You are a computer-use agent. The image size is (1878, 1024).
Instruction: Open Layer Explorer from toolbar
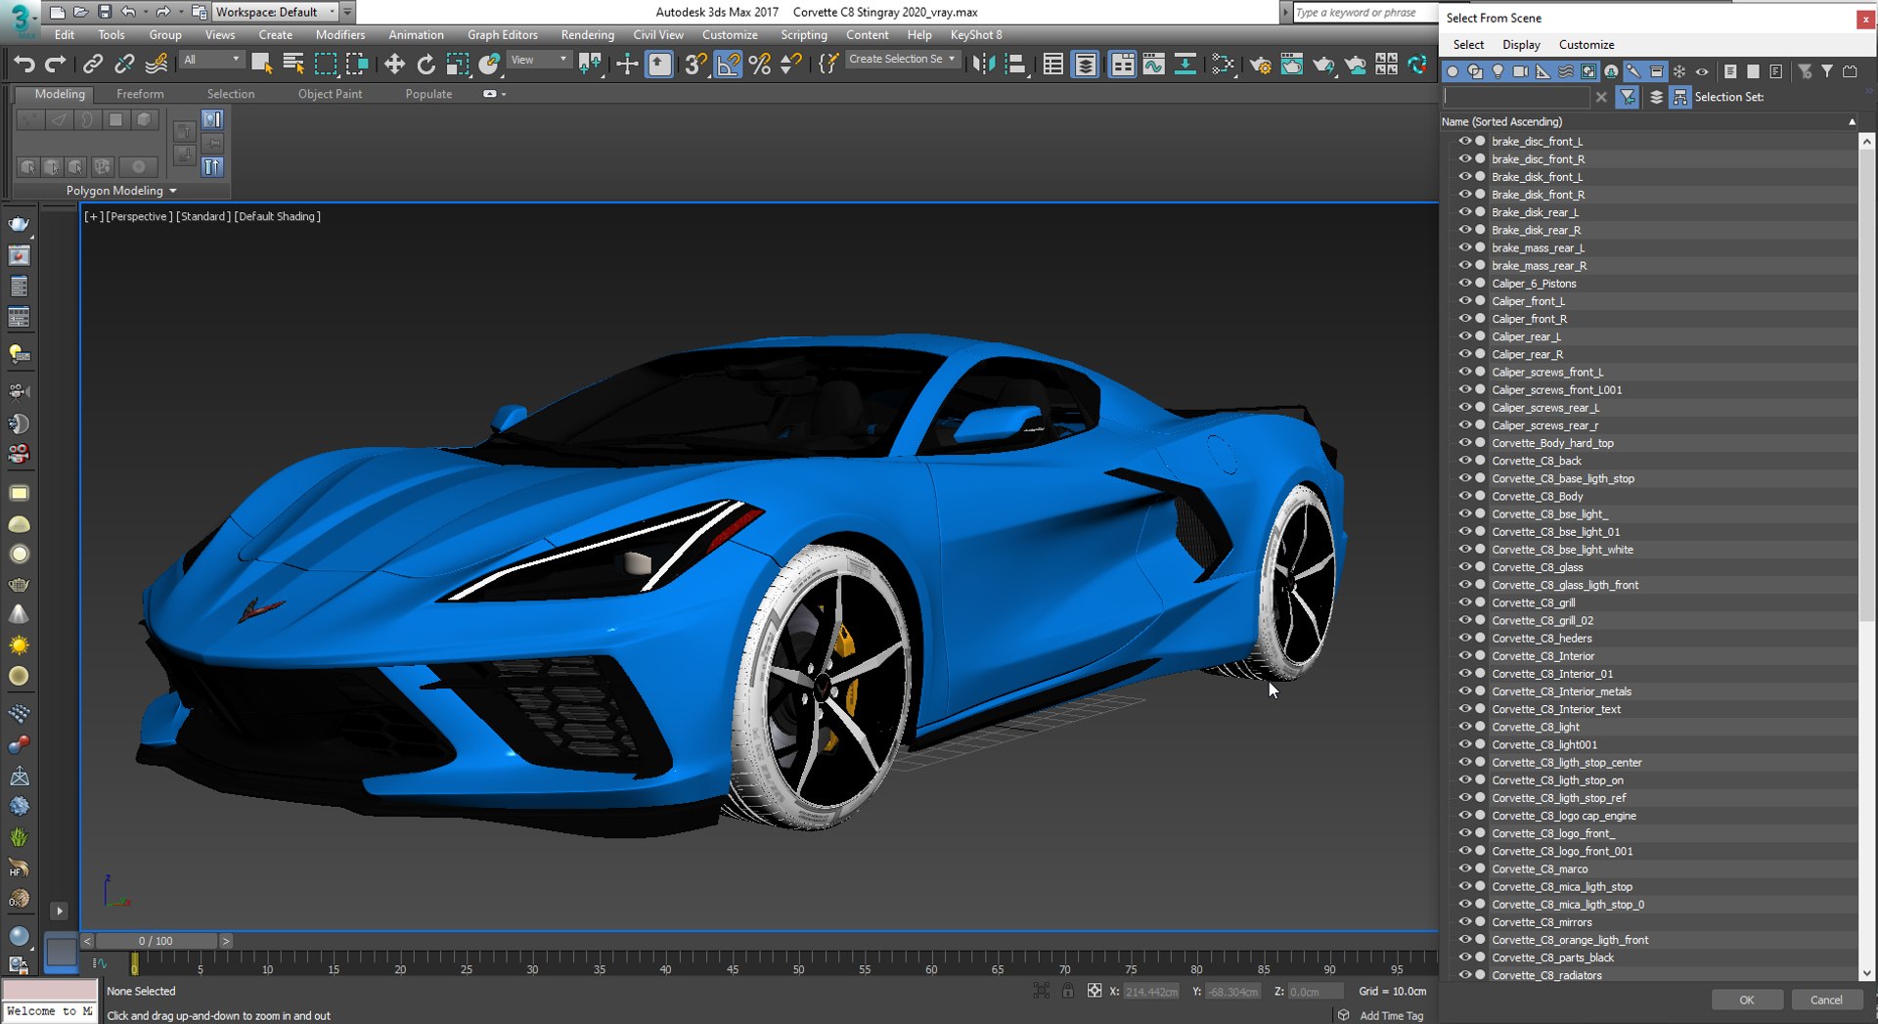pyautogui.click(x=1085, y=65)
